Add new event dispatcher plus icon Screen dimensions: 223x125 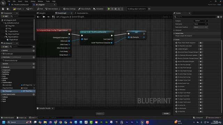click(34, 94)
